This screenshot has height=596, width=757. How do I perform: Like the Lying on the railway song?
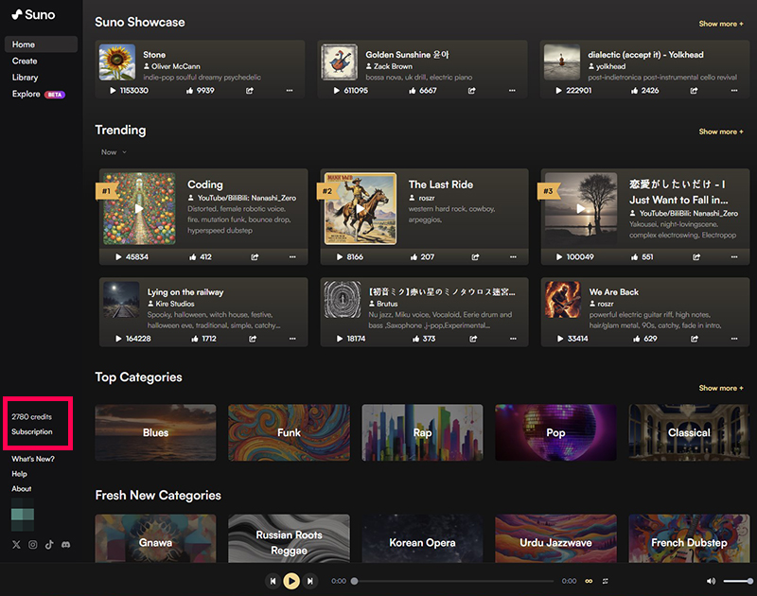pyautogui.click(x=195, y=339)
